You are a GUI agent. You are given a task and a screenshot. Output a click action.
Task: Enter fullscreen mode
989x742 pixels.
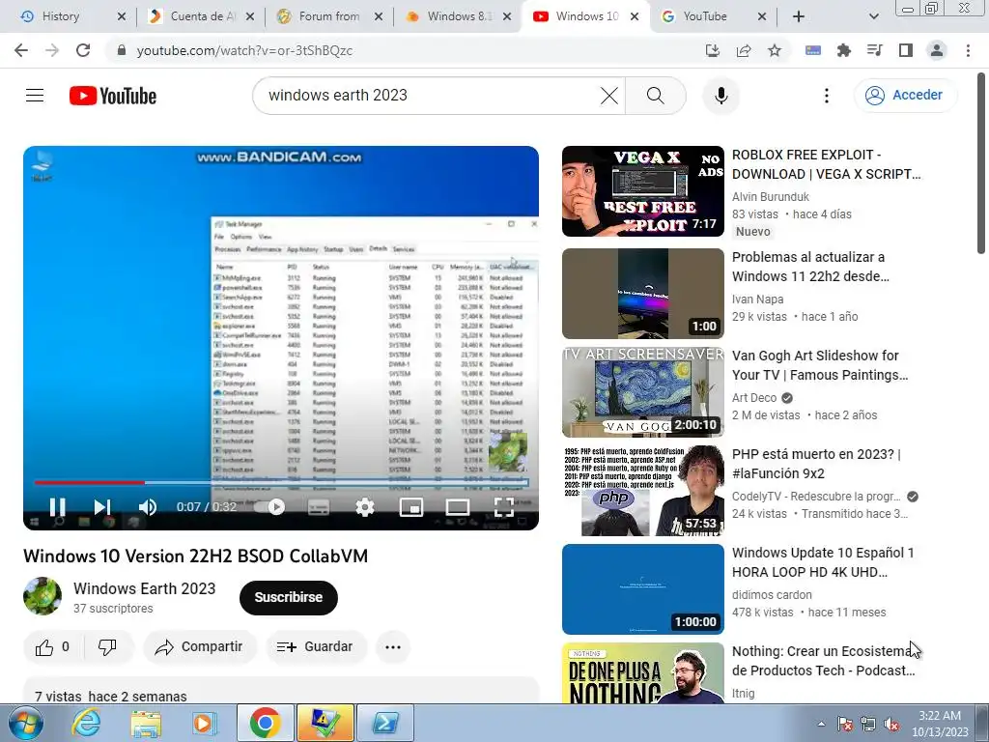click(503, 506)
